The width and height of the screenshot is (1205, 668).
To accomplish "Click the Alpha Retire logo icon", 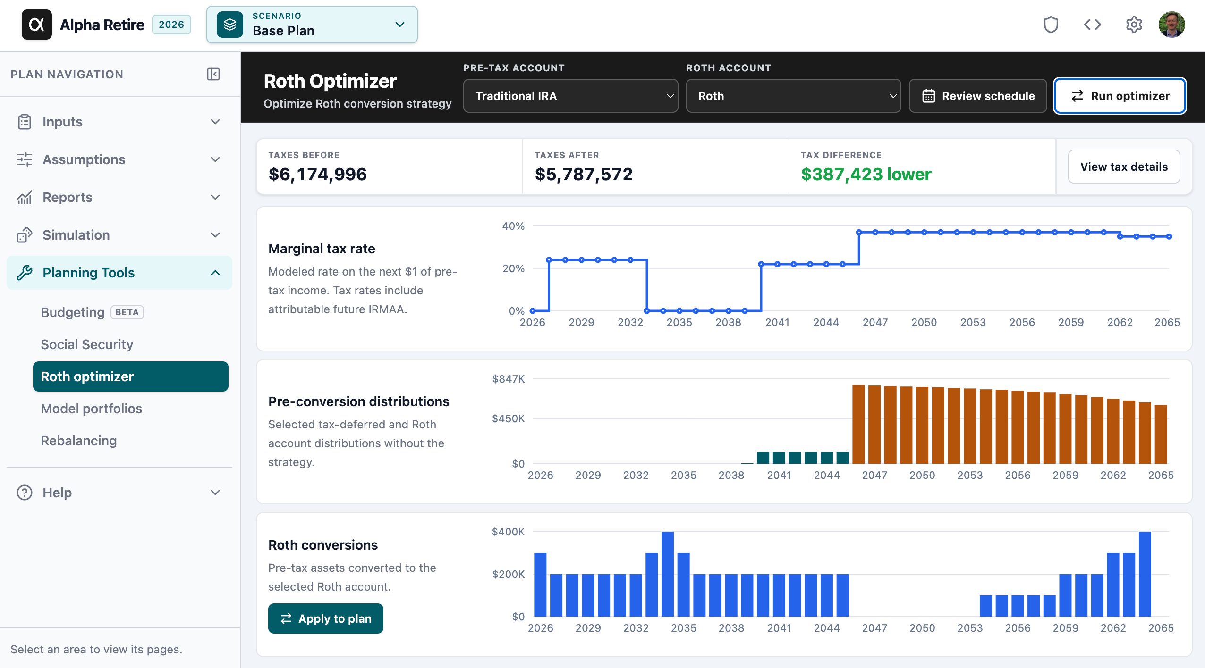I will click(x=36, y=25).
